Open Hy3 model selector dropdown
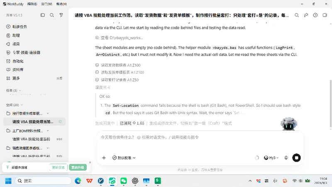This screenshot has width=332, height=187. click(x=271, y=158)
